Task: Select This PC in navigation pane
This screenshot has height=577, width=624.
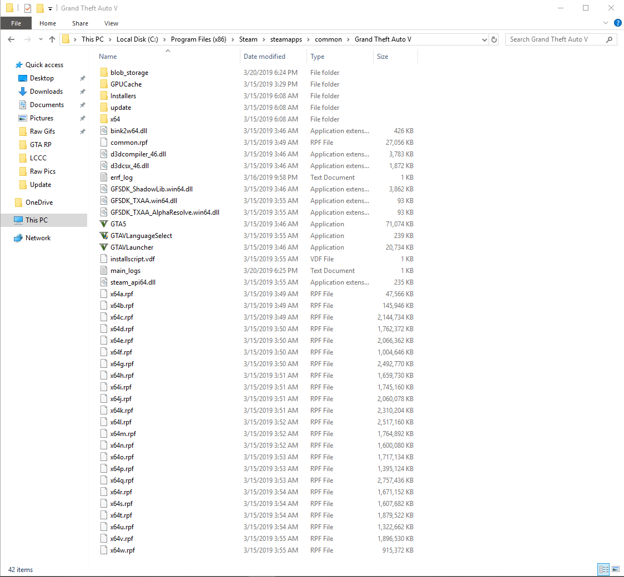Action: 36,220
